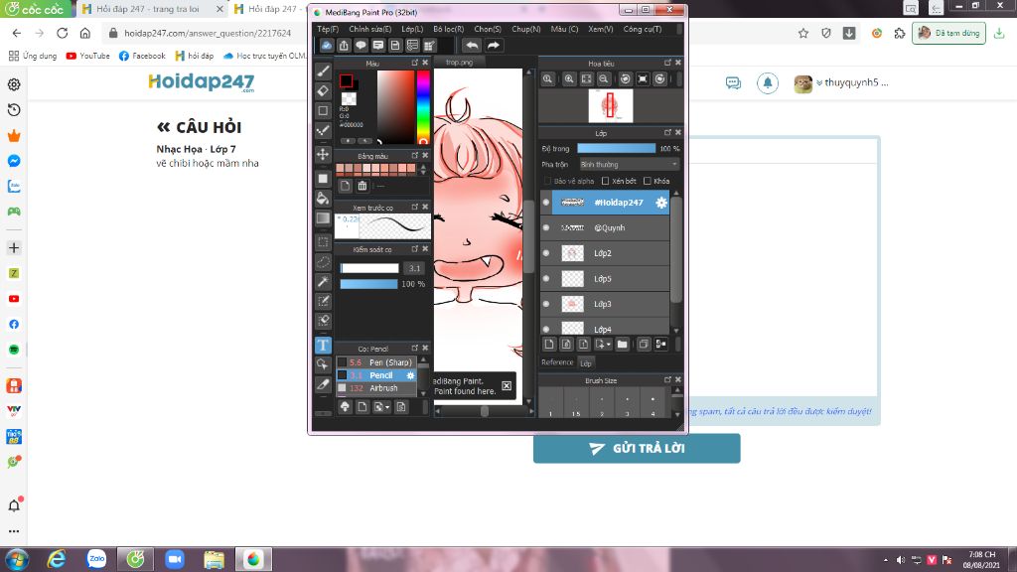Undock the Lớp layer panel
The width and height of the screenshot is (1017, 572).
pos(667,132)
